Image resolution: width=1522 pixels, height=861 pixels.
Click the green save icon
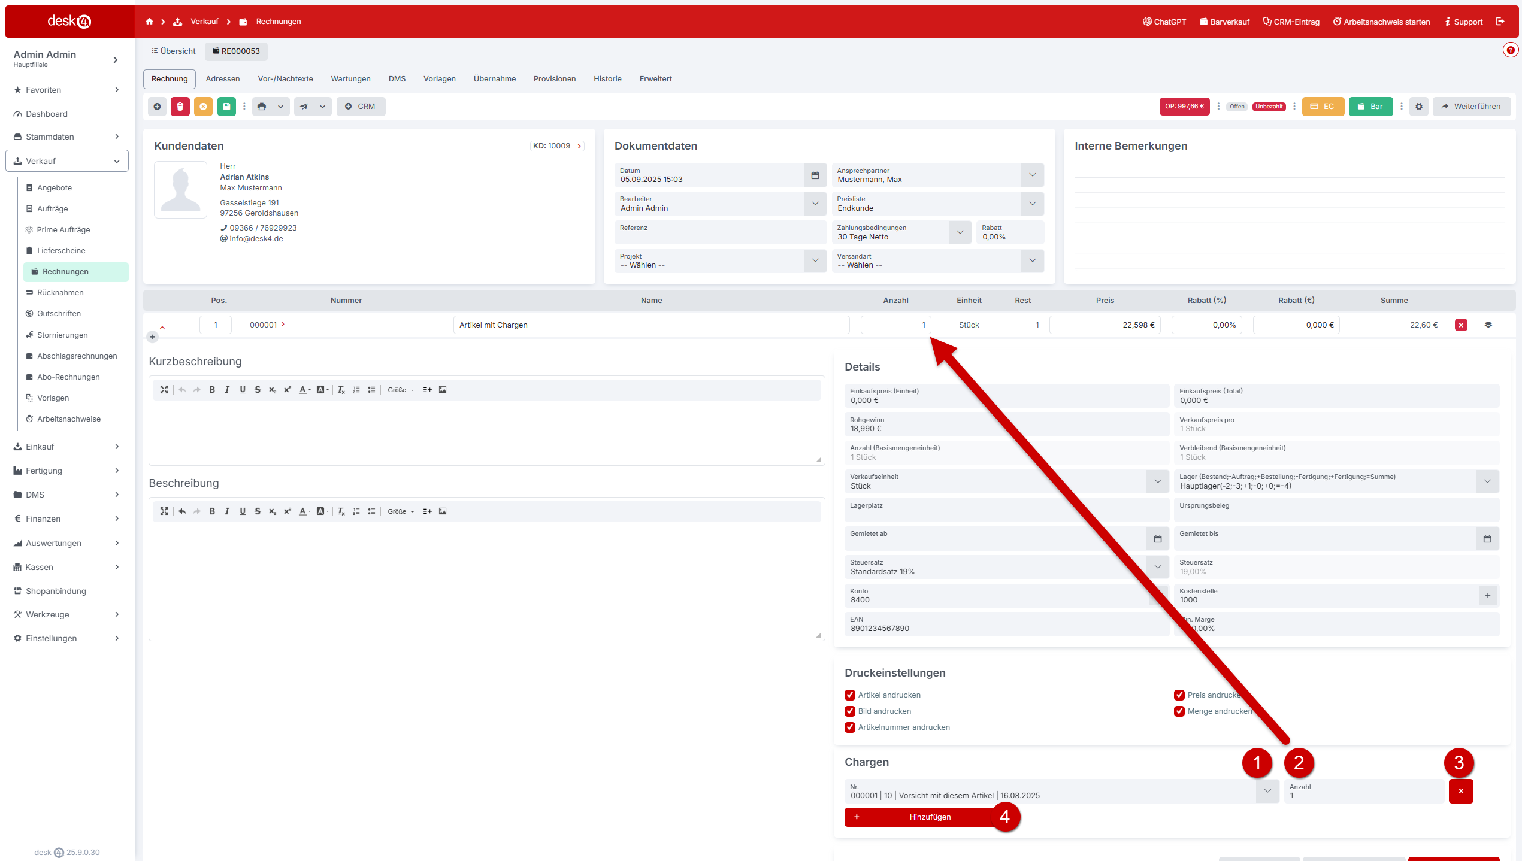pos(226,107)
